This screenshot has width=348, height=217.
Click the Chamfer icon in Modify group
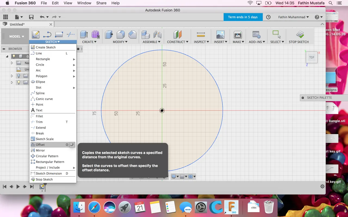[x=132, y=34]
